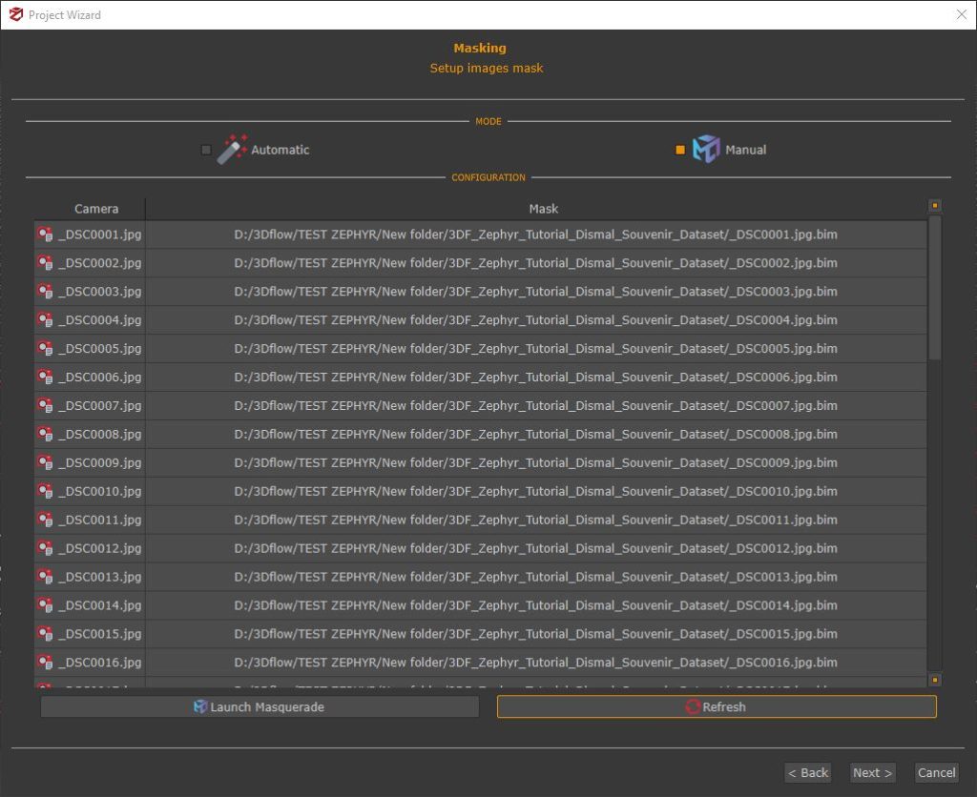Click the Mask column header
Viewport: 977px width, 797px height.
(543, 209)
